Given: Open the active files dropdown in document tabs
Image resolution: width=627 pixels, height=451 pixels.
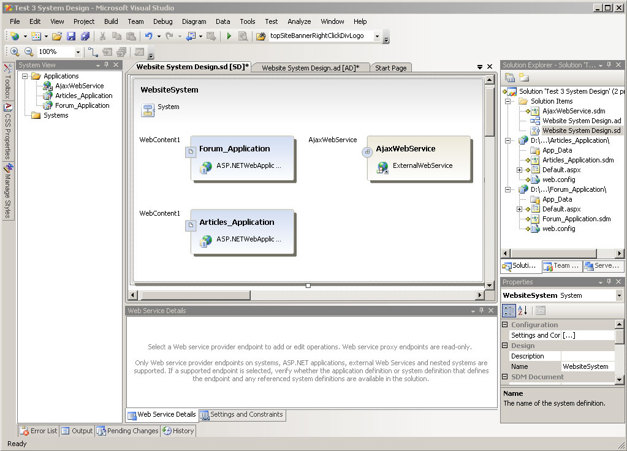Looking at the screenshot, I should 479,67.
